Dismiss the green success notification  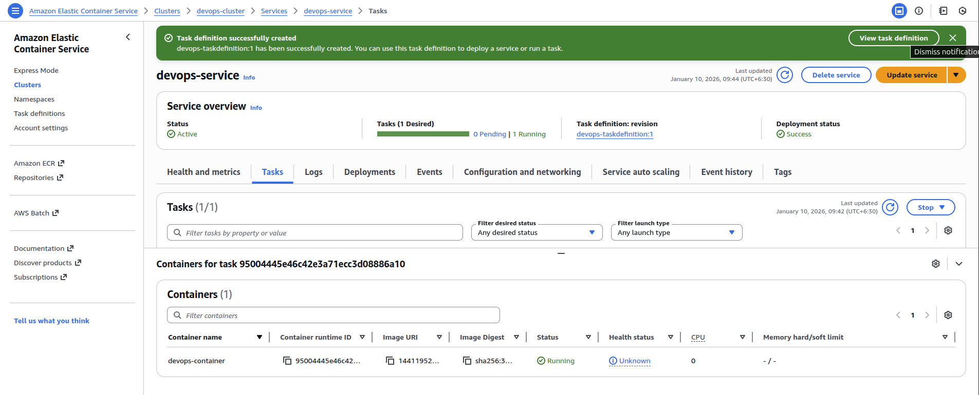coord(953,38)
